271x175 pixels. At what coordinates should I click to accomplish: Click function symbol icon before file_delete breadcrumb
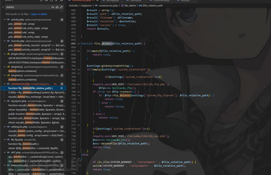[123, 6]
